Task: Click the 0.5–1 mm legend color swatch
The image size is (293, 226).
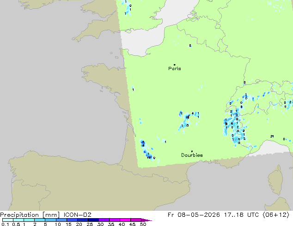Action: pyautogui.click(x=18, y=220)
